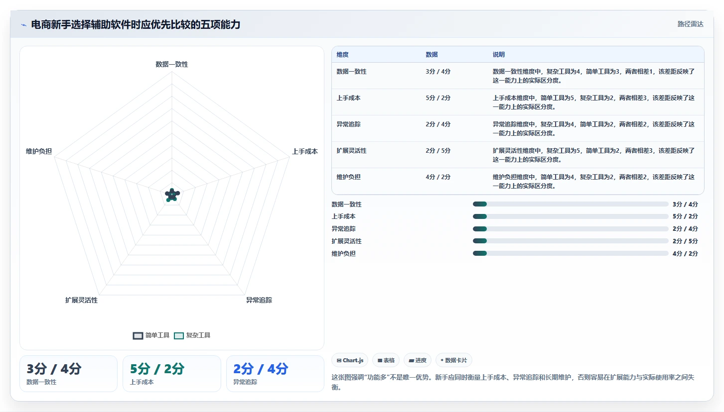The width and height of the screenshot is (724, 412).
Task: Select the 扩展灵活性 cell in the table
Action: 351,151
